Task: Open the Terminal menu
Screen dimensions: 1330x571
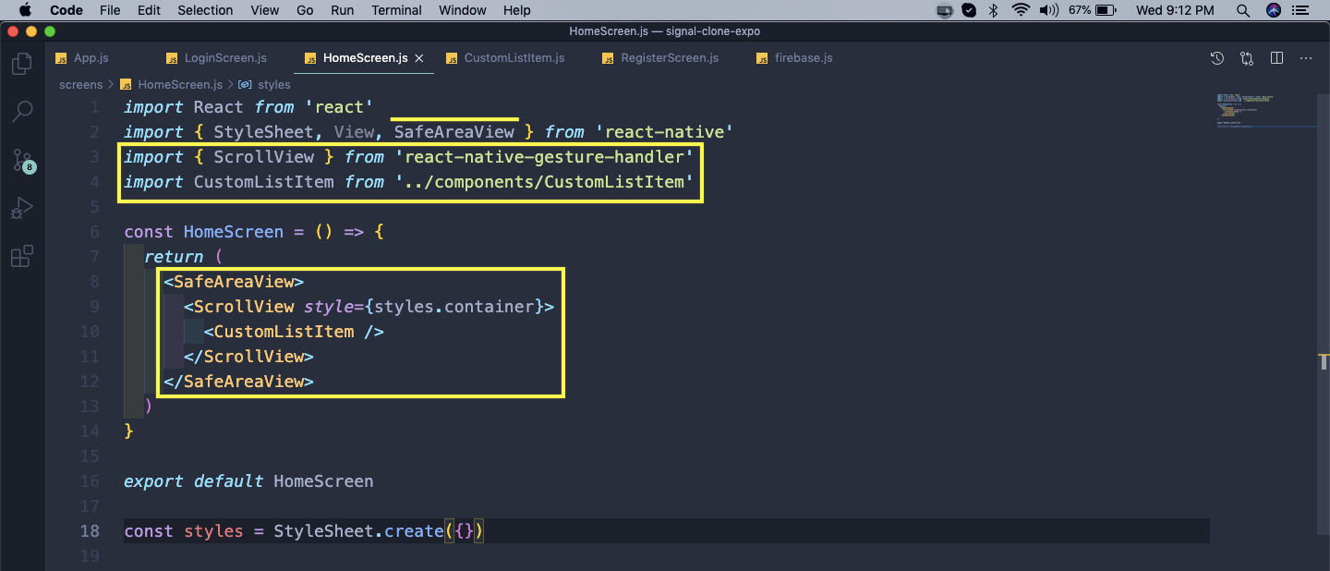Action: coord(396,10)
